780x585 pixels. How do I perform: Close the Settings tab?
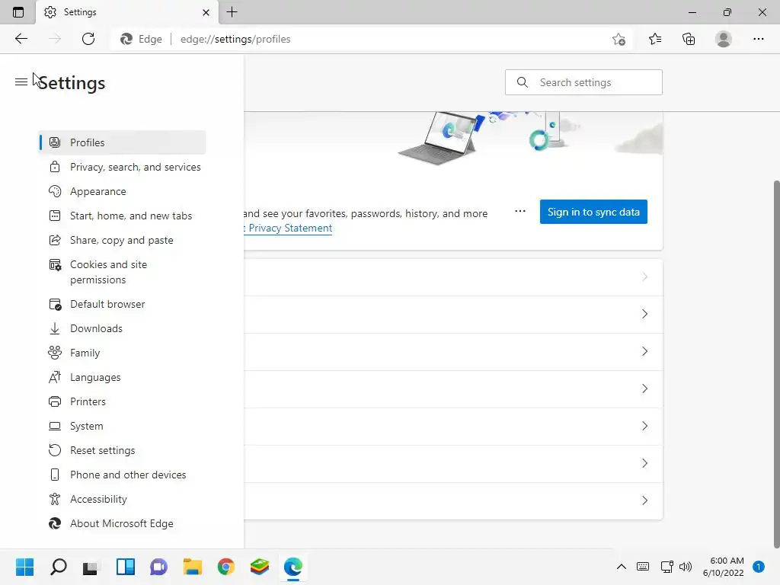point(206,12)
